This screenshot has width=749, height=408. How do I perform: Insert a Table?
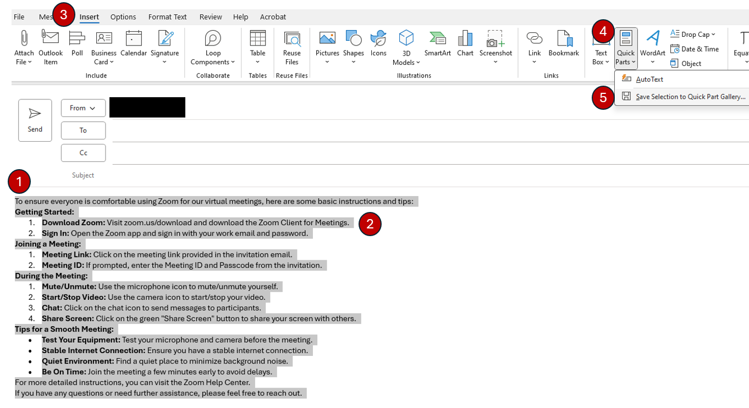[x=258, y=47]
